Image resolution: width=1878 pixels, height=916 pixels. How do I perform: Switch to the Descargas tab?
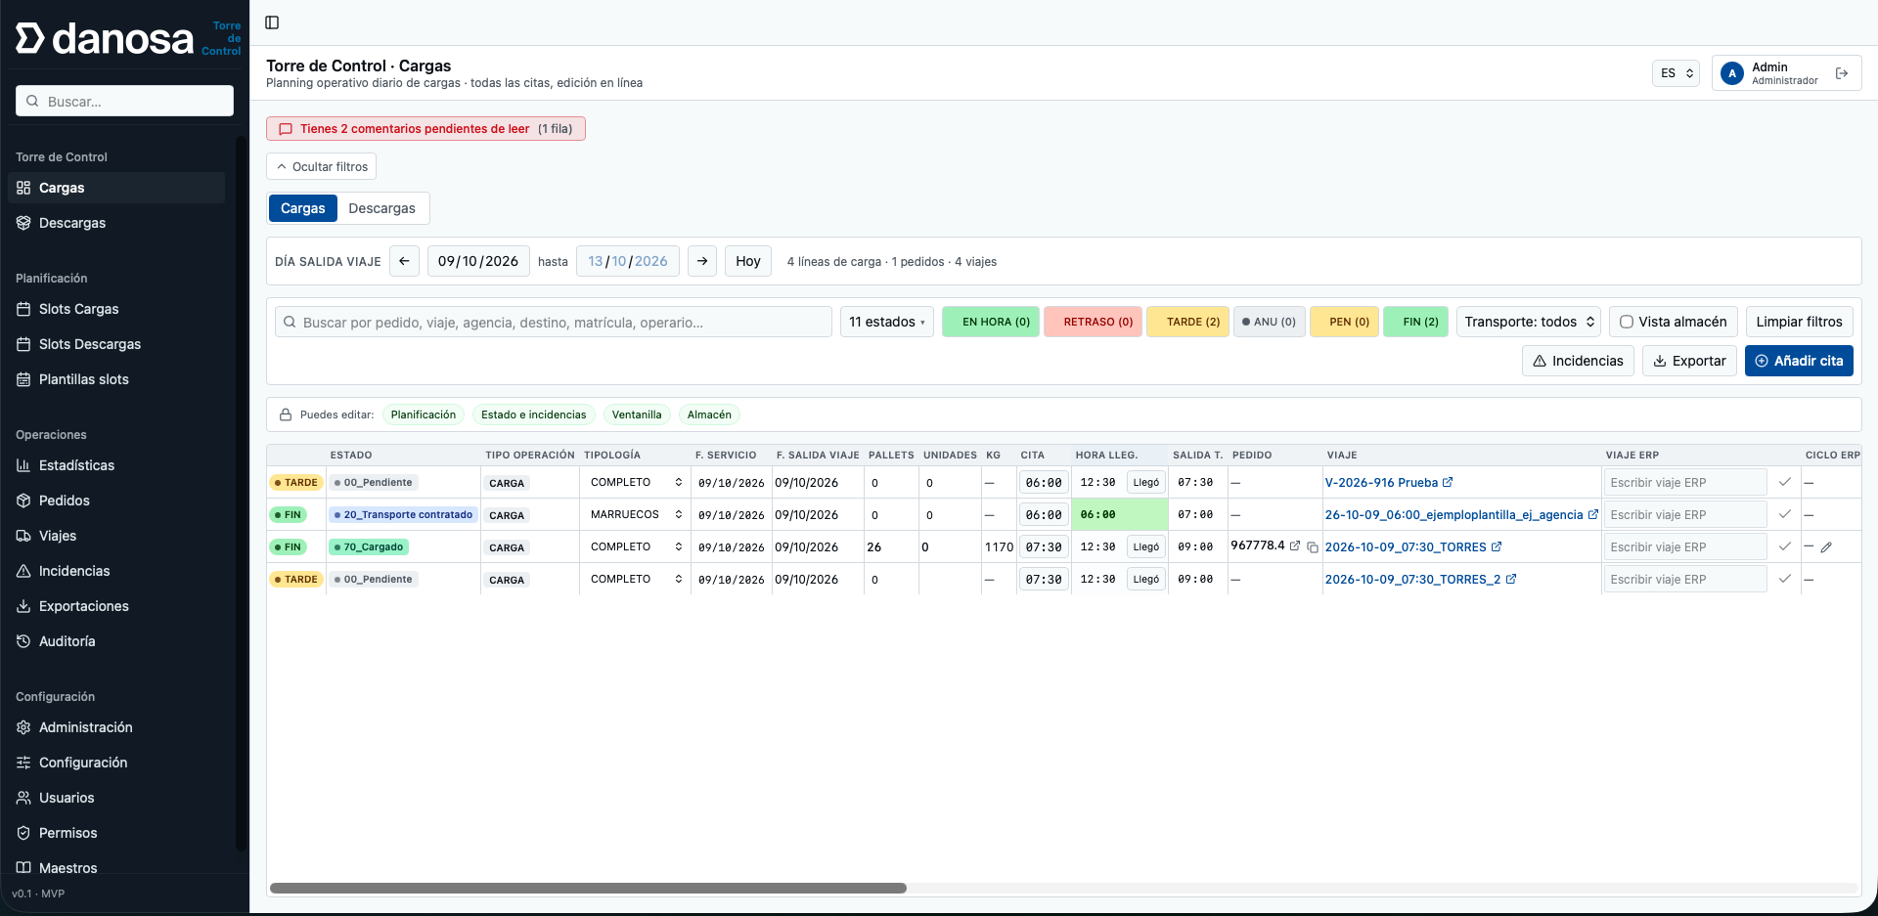click(381, 208)
